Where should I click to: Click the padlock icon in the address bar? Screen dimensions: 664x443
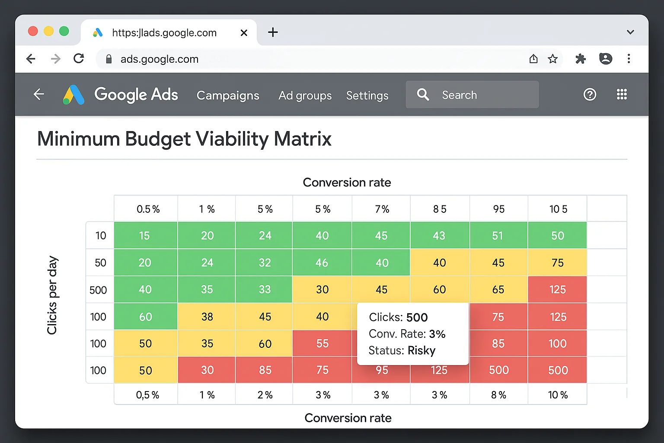click(109, 59)
